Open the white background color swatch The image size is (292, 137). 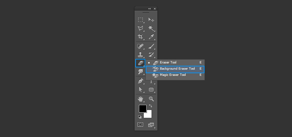point(149,115)
